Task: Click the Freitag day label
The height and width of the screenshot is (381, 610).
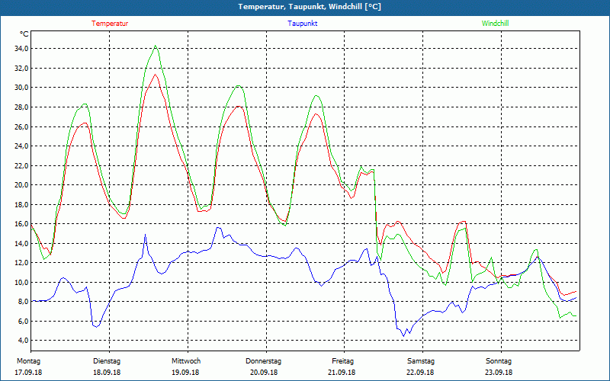Action: pyautogui.click(x=342, y=361)
